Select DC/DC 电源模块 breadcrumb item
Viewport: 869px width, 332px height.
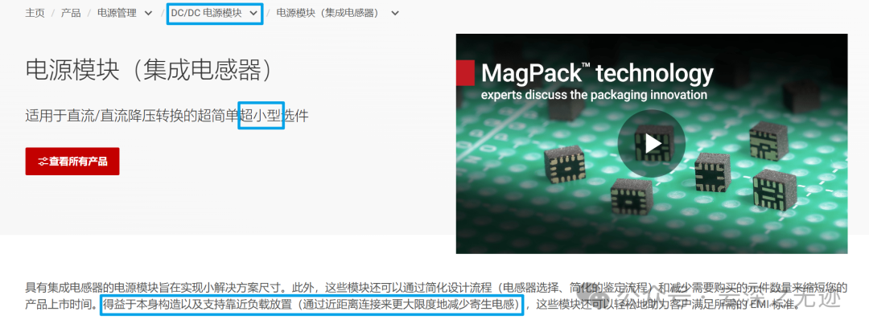[x=206, y=14]
